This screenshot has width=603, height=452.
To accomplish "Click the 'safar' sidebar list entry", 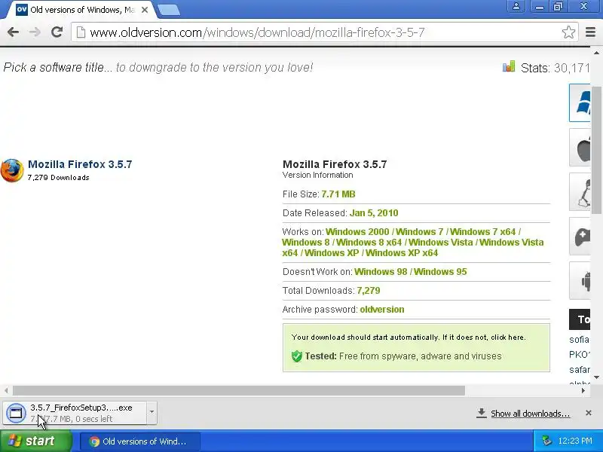I will (x=579, y=370).
